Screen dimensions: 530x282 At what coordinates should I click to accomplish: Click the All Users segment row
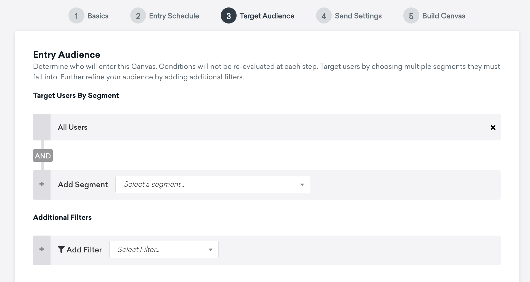click(267, 127)
